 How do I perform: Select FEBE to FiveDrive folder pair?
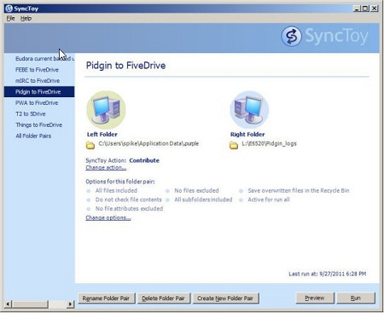pyautogui.click(x=39, y=70)
